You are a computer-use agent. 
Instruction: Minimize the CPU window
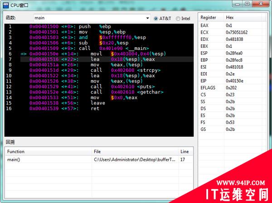[238, 4]
